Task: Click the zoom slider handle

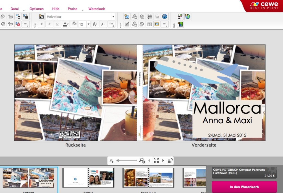Action: tap(118, 161)
